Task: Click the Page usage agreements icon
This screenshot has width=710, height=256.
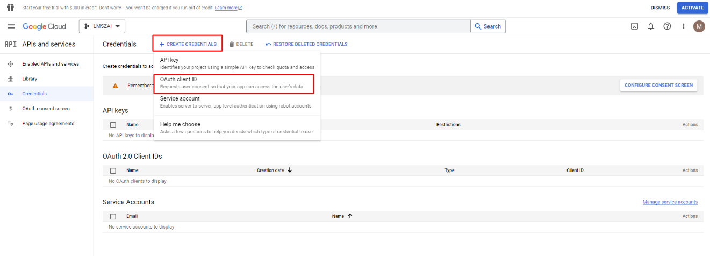Action: pos(10,124)
